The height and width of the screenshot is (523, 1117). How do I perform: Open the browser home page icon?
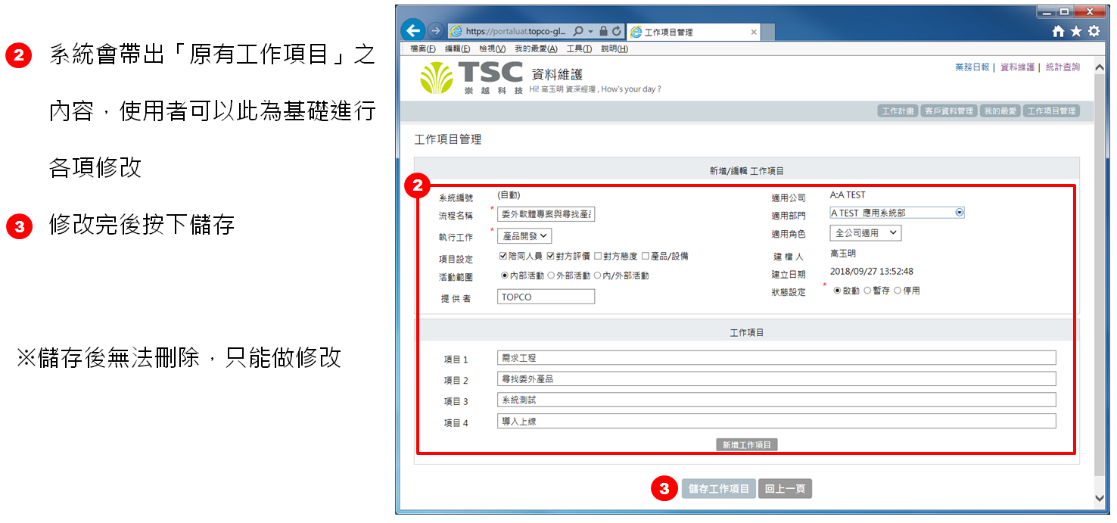1058,32
